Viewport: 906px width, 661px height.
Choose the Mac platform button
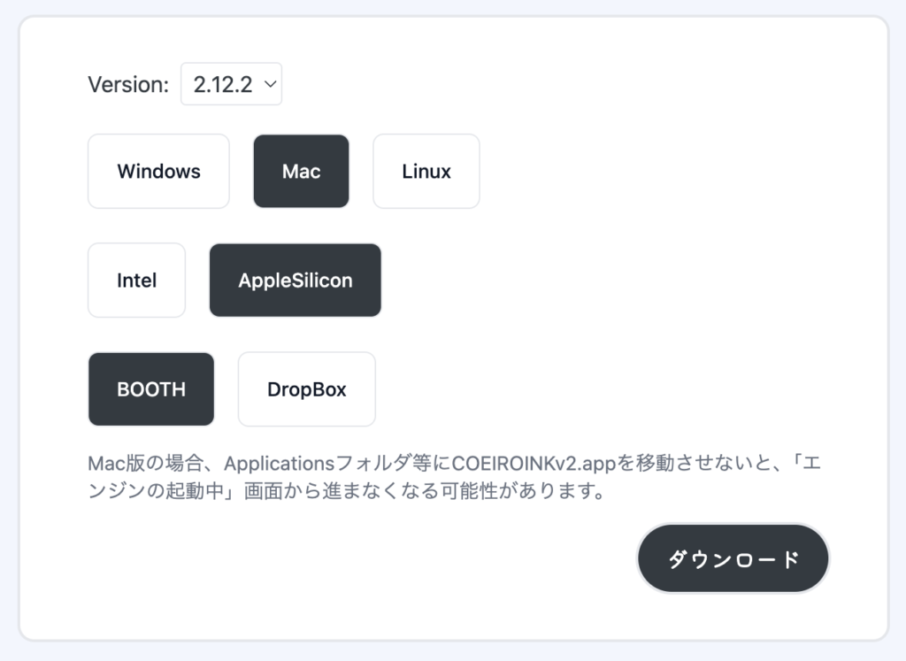click(301, 171)
